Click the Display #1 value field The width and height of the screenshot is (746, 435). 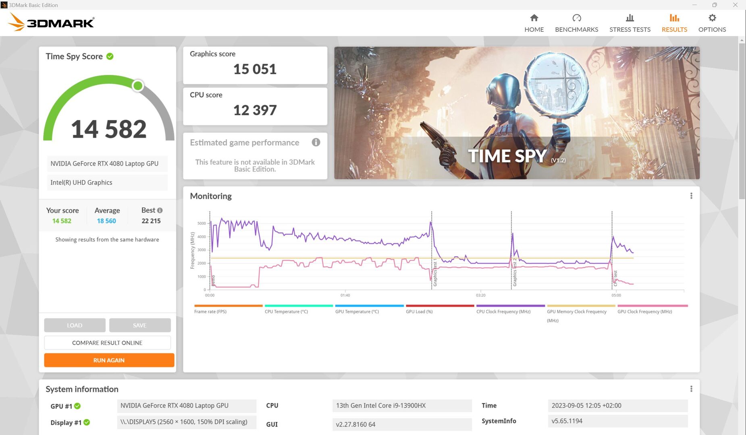coord(187,422)
